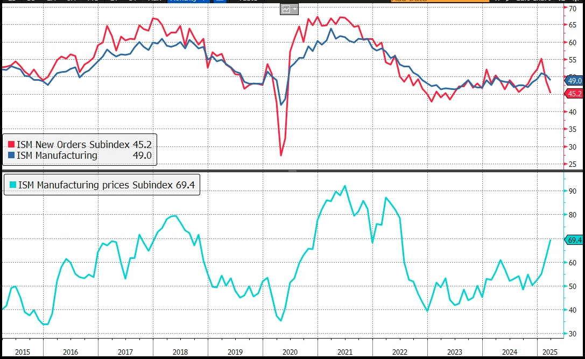
Task: Select the ISM New Orders Subindex legend label
Action: coord(73,144)
